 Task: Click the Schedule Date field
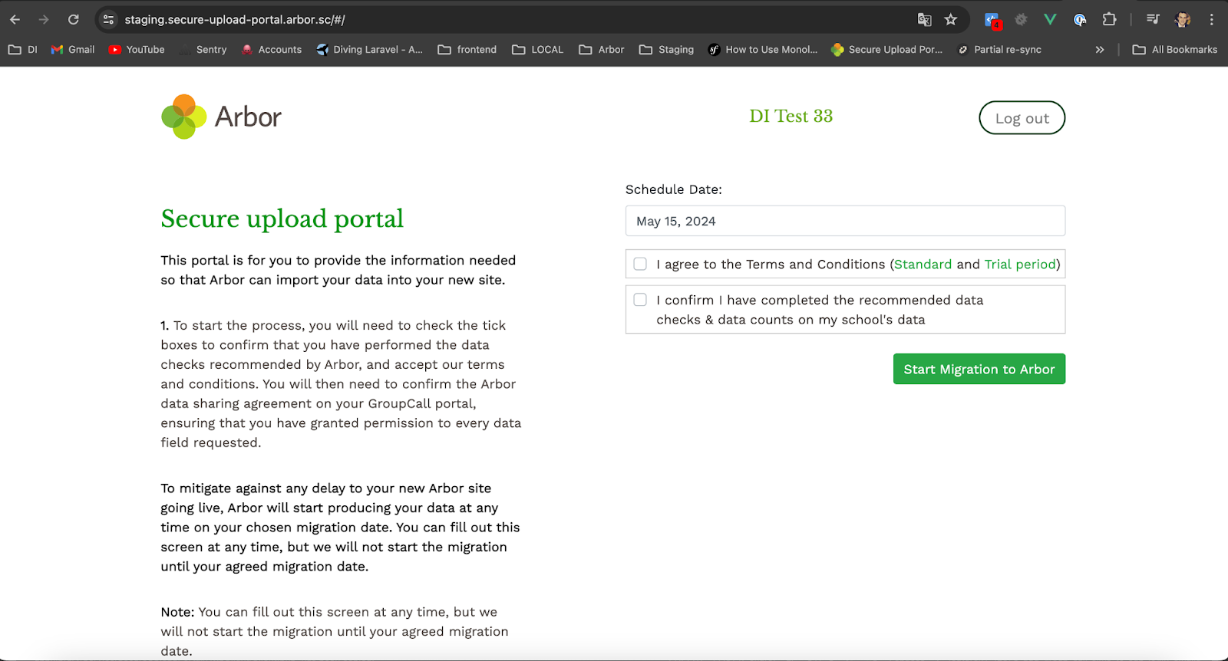845,221
